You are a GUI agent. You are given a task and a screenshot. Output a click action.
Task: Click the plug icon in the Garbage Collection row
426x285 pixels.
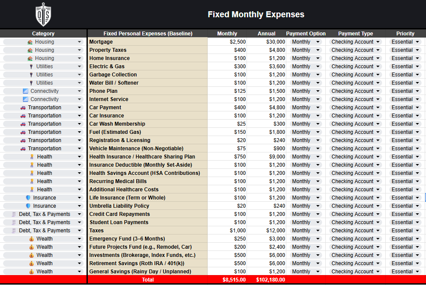click(x=31, y=75)
